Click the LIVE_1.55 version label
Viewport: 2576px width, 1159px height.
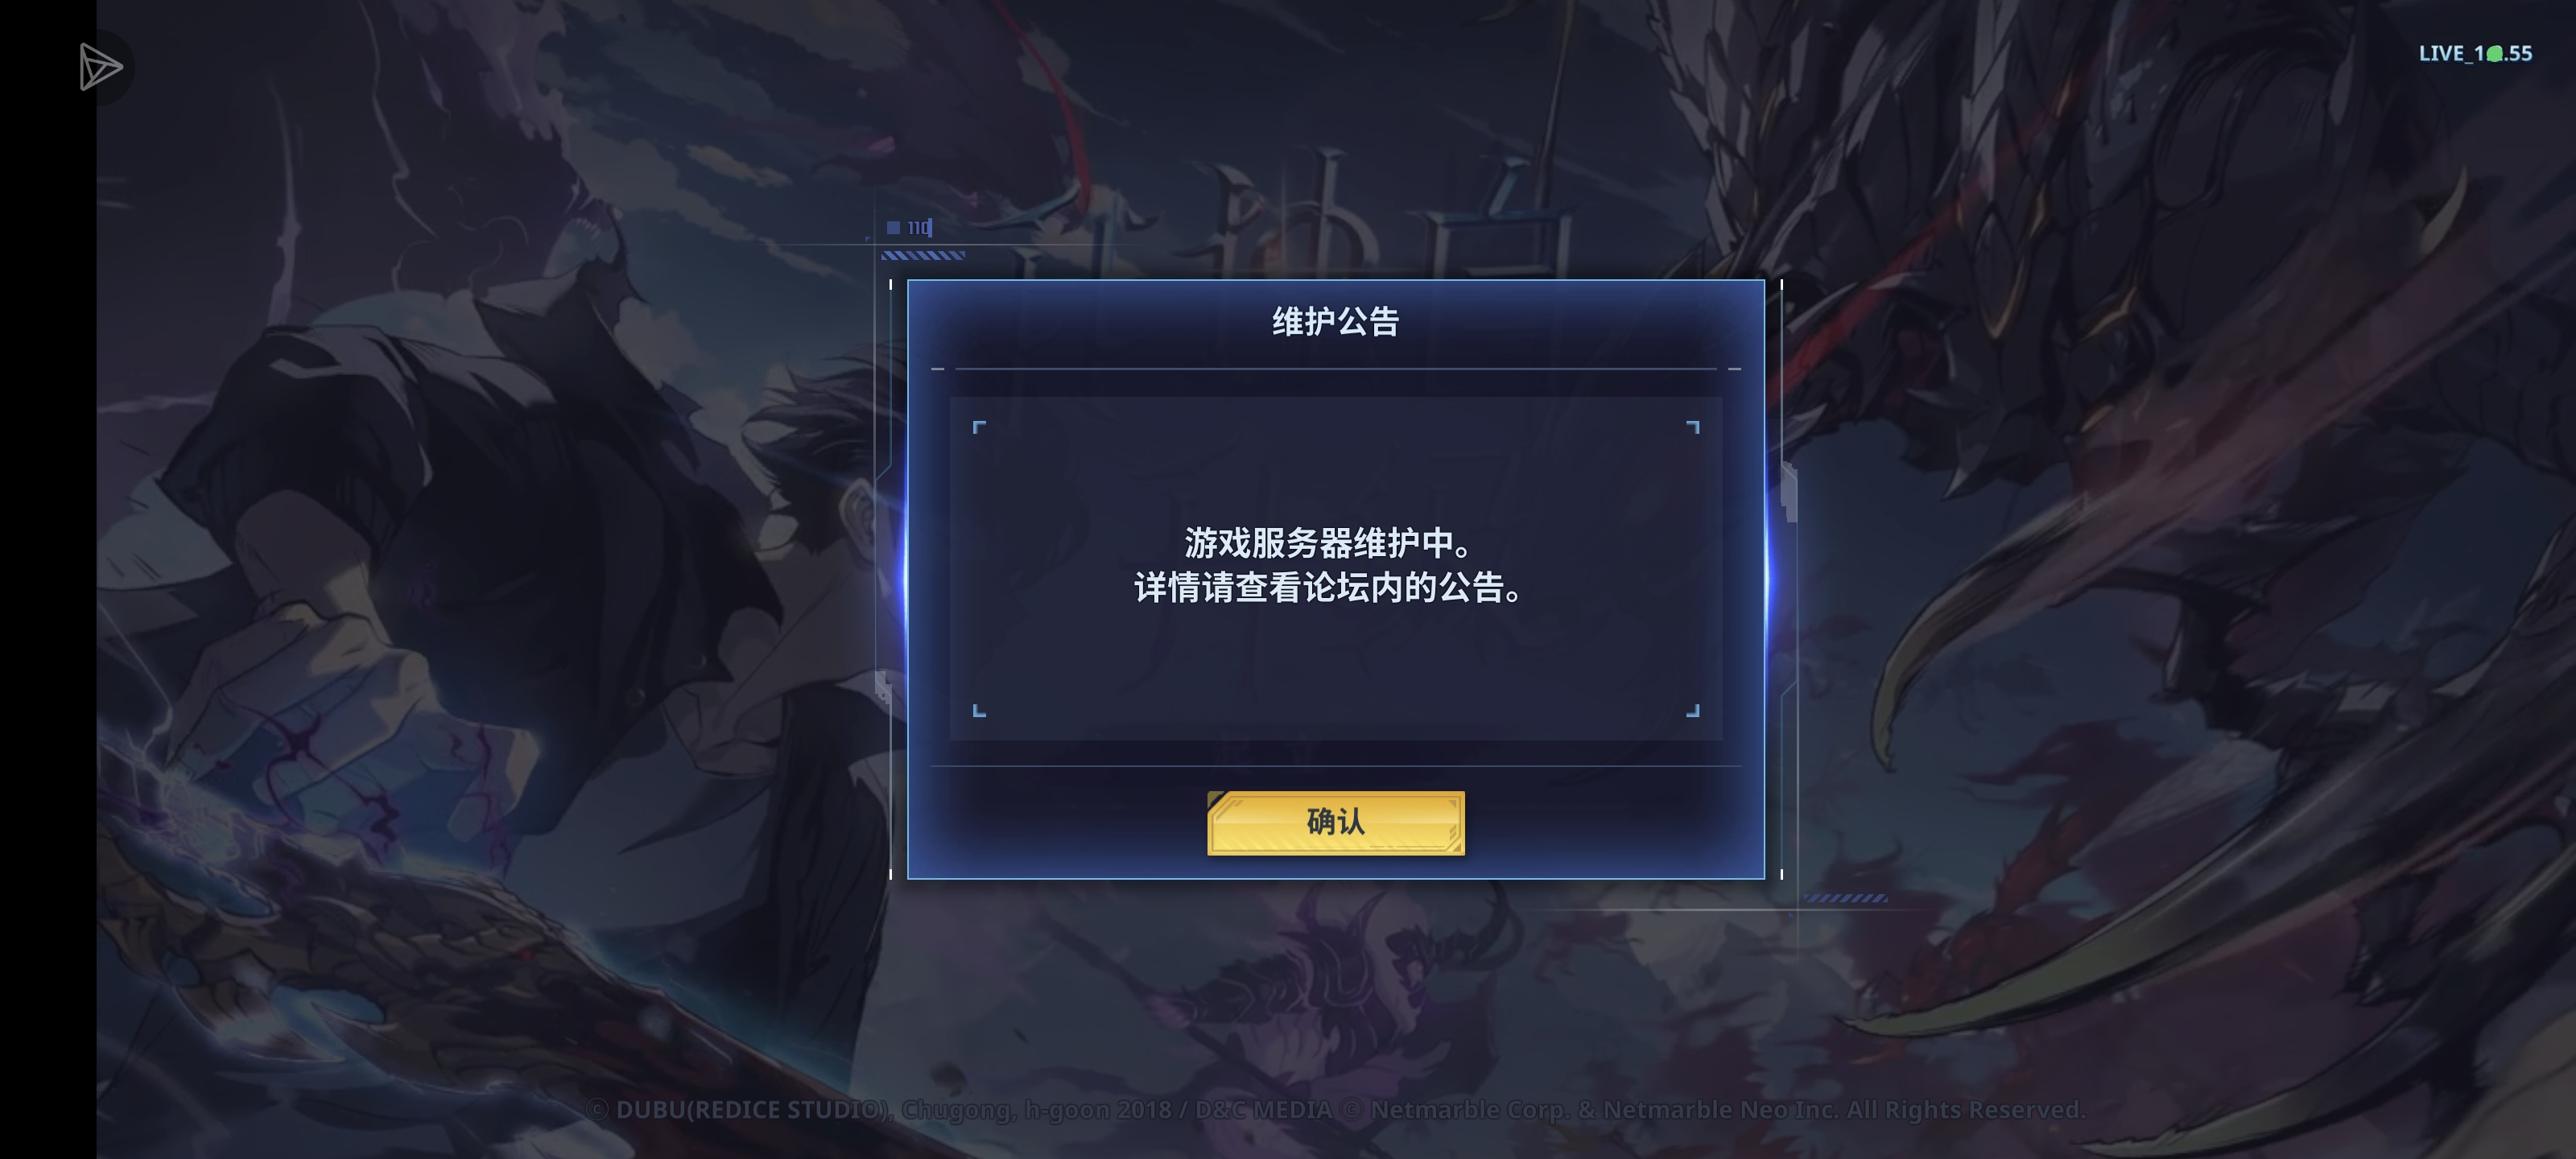pos(2475,53)
